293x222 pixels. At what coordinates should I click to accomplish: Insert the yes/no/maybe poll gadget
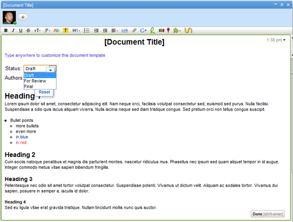161,30
